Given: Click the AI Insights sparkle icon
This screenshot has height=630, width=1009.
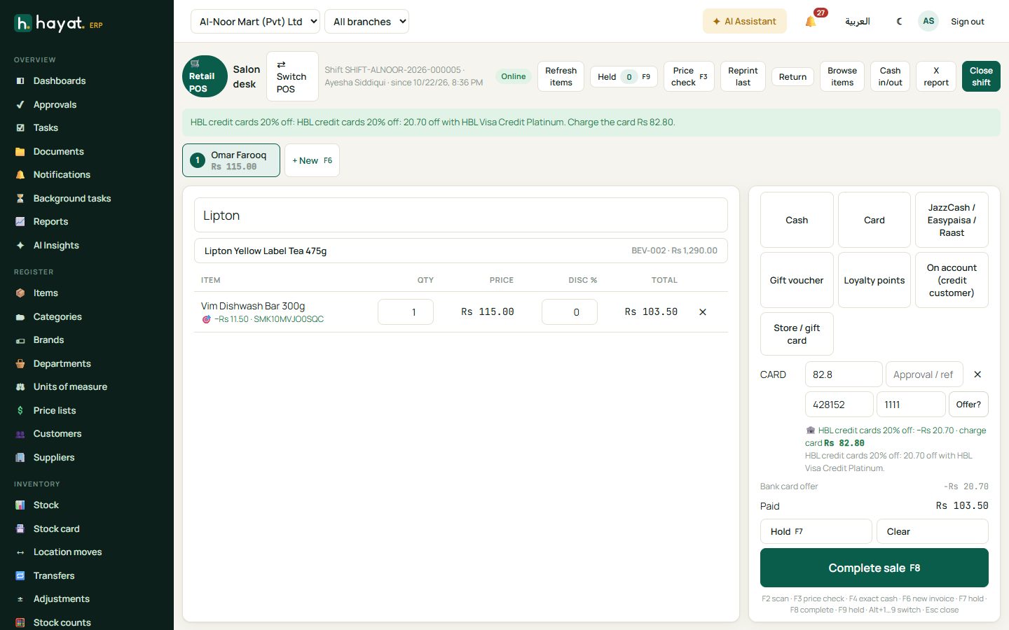Looking at the screenshot, I should [x=20, y=246].
